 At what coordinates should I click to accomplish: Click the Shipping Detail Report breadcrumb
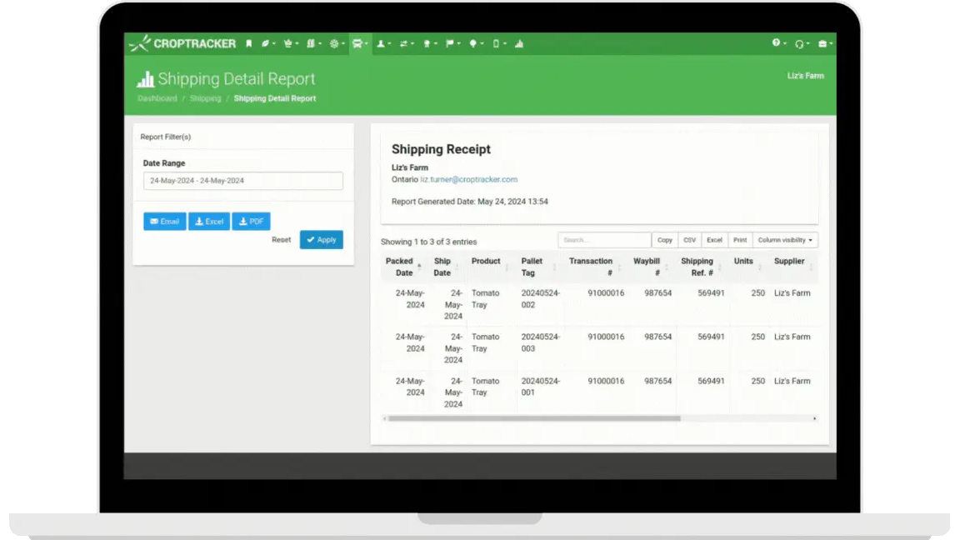[x=275, y=98]
